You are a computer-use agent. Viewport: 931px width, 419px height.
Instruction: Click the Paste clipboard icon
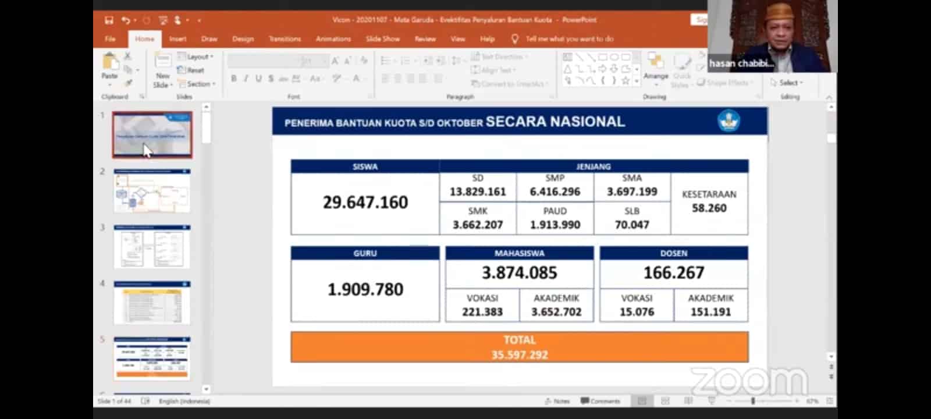point(109,62)
